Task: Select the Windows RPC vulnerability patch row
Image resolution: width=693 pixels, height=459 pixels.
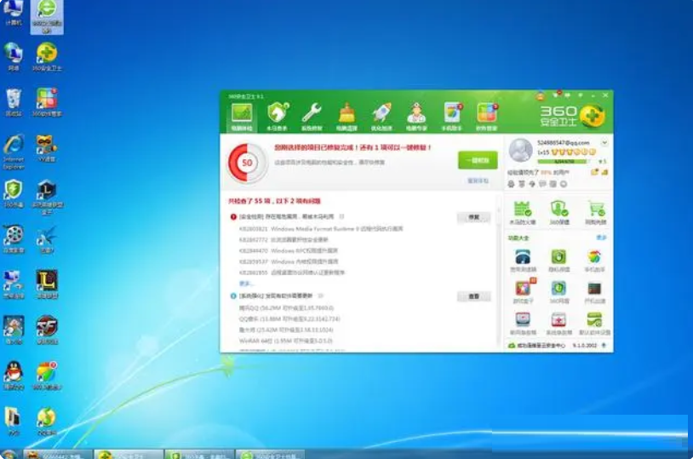Action: click(289, 250)
